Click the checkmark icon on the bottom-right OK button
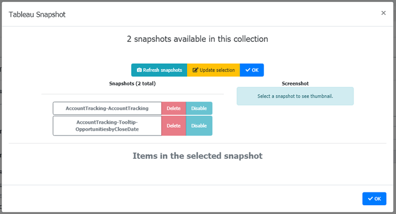This screenshot has width=396, height=214. pos(370,199)
